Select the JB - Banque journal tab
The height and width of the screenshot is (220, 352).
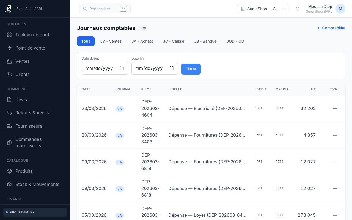pyautogui.click(x=205, y=41)
